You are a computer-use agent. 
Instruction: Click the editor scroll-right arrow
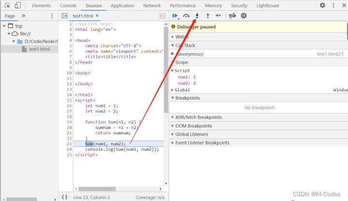[x=160, y=189]
